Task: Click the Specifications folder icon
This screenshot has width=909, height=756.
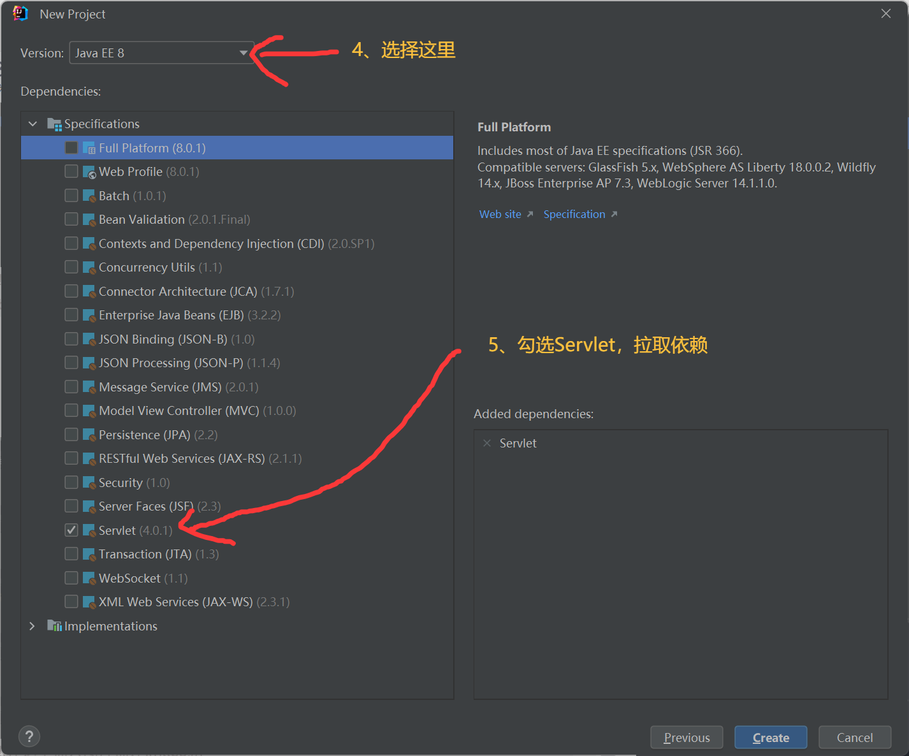Action: (55, 124)
